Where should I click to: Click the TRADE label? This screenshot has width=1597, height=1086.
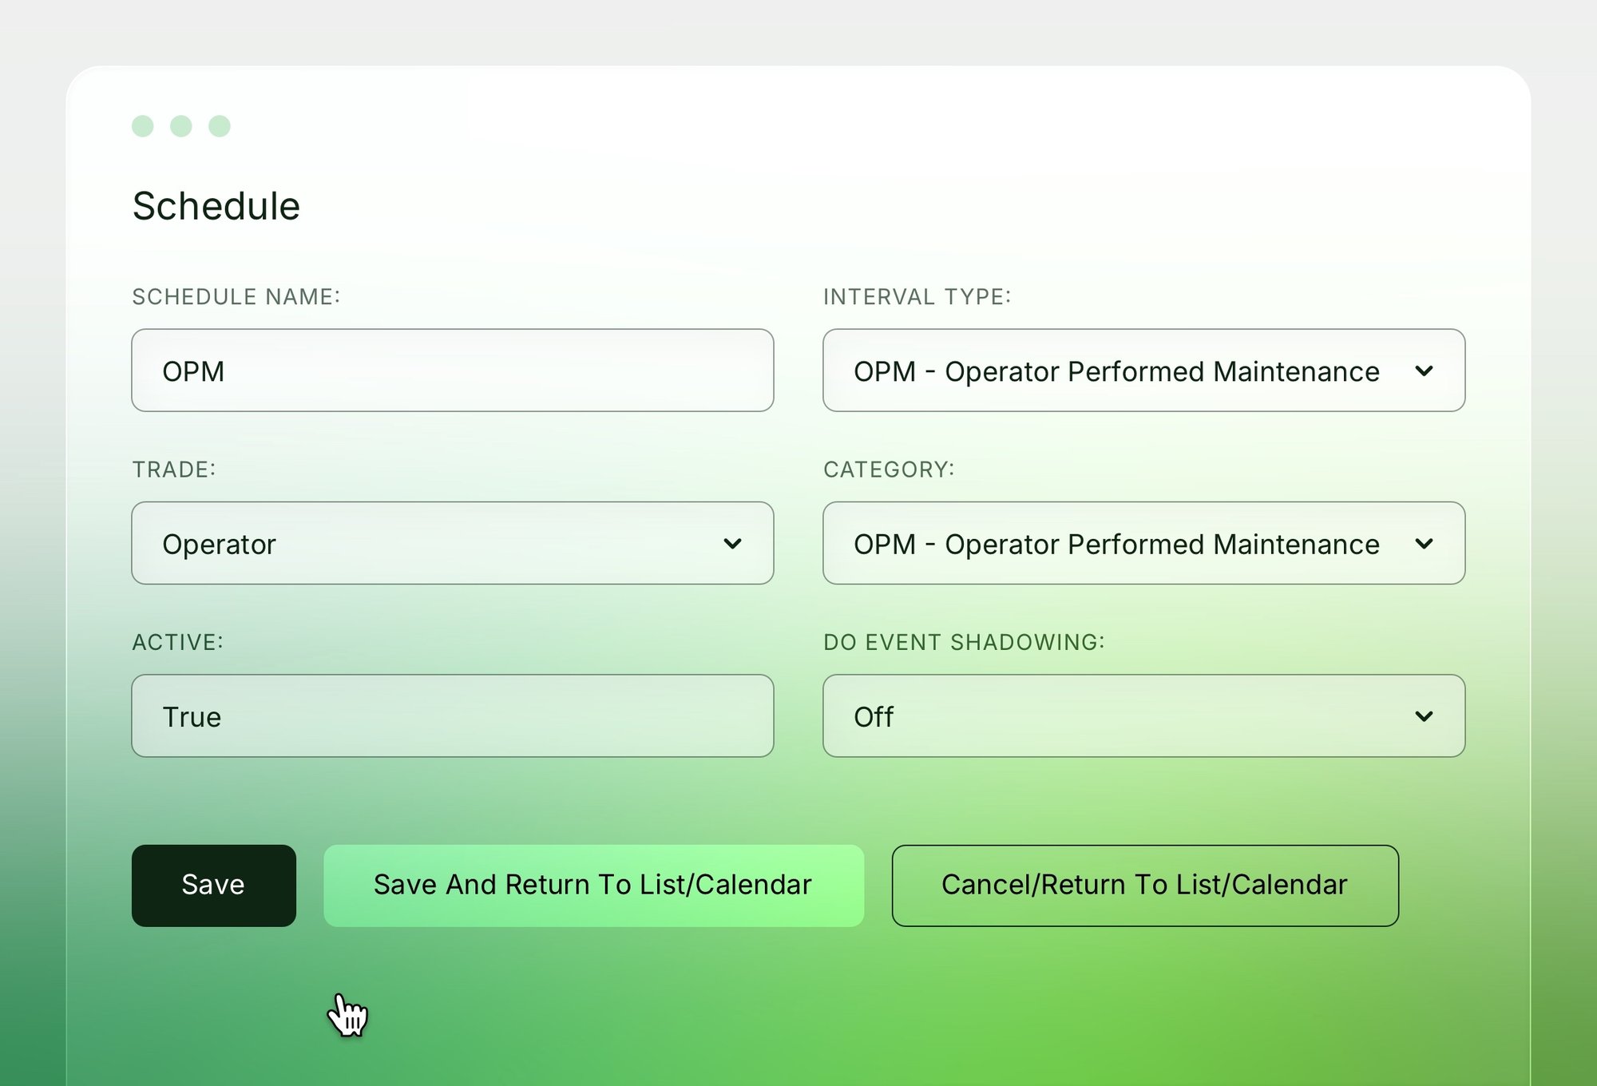(x=174, y=470)
